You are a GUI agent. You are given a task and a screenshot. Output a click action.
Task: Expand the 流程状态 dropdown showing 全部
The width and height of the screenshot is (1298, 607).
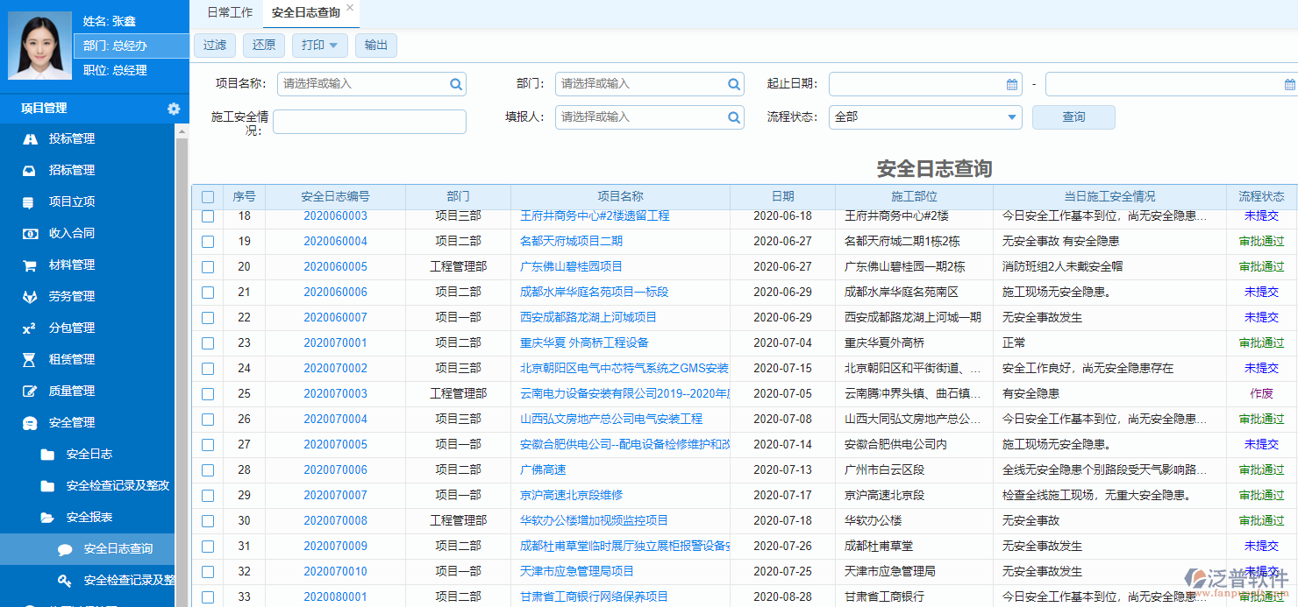925,116
